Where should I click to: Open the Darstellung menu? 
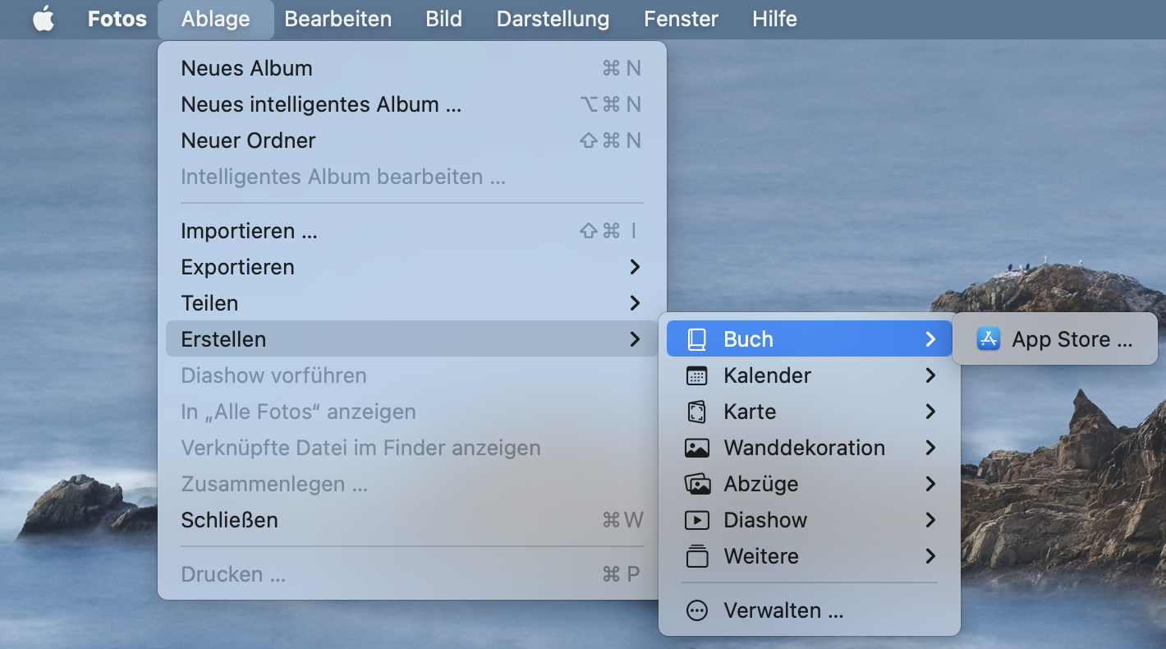[553, 19]
